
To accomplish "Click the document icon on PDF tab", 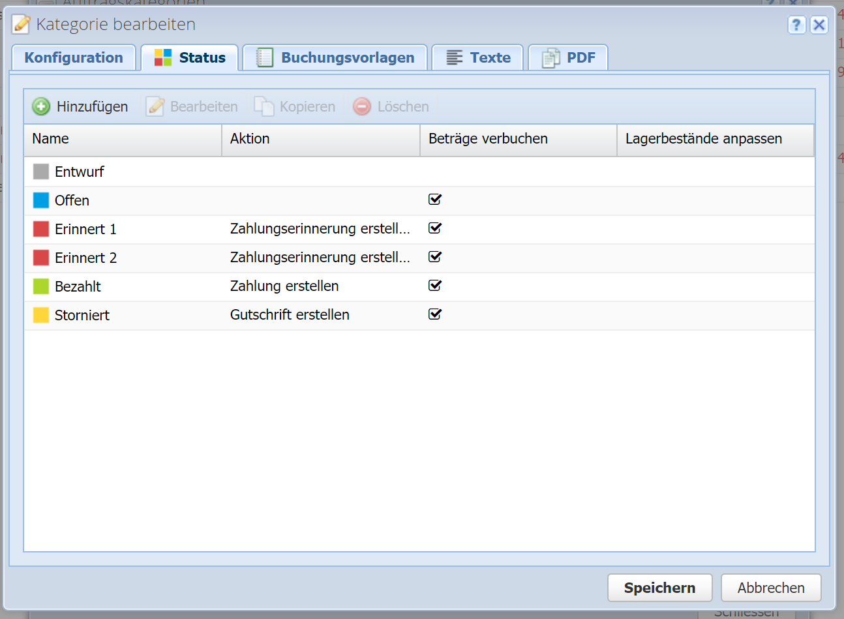I will (x=551, y=57).
